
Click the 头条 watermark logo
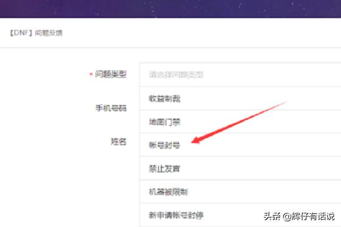pos(272,216)
